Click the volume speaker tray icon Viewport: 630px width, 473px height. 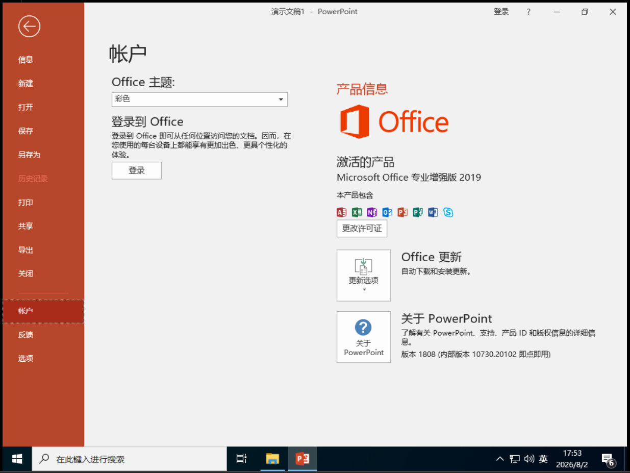click(529, 459)
